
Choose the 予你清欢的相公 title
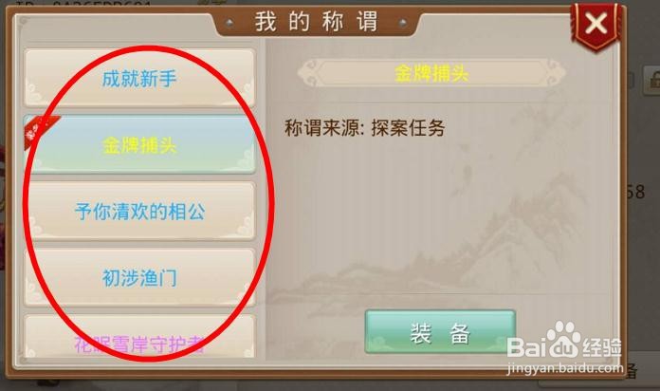pyautogui.click(x=139, y=211)
